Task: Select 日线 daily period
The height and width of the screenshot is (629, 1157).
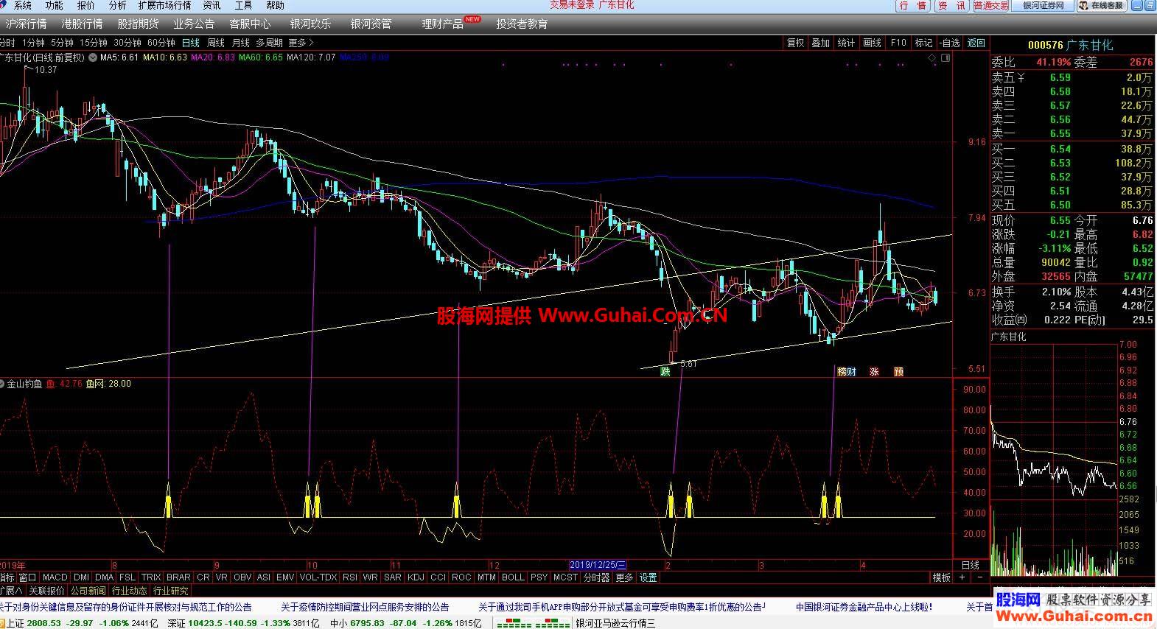Action: tap(190, 43)
